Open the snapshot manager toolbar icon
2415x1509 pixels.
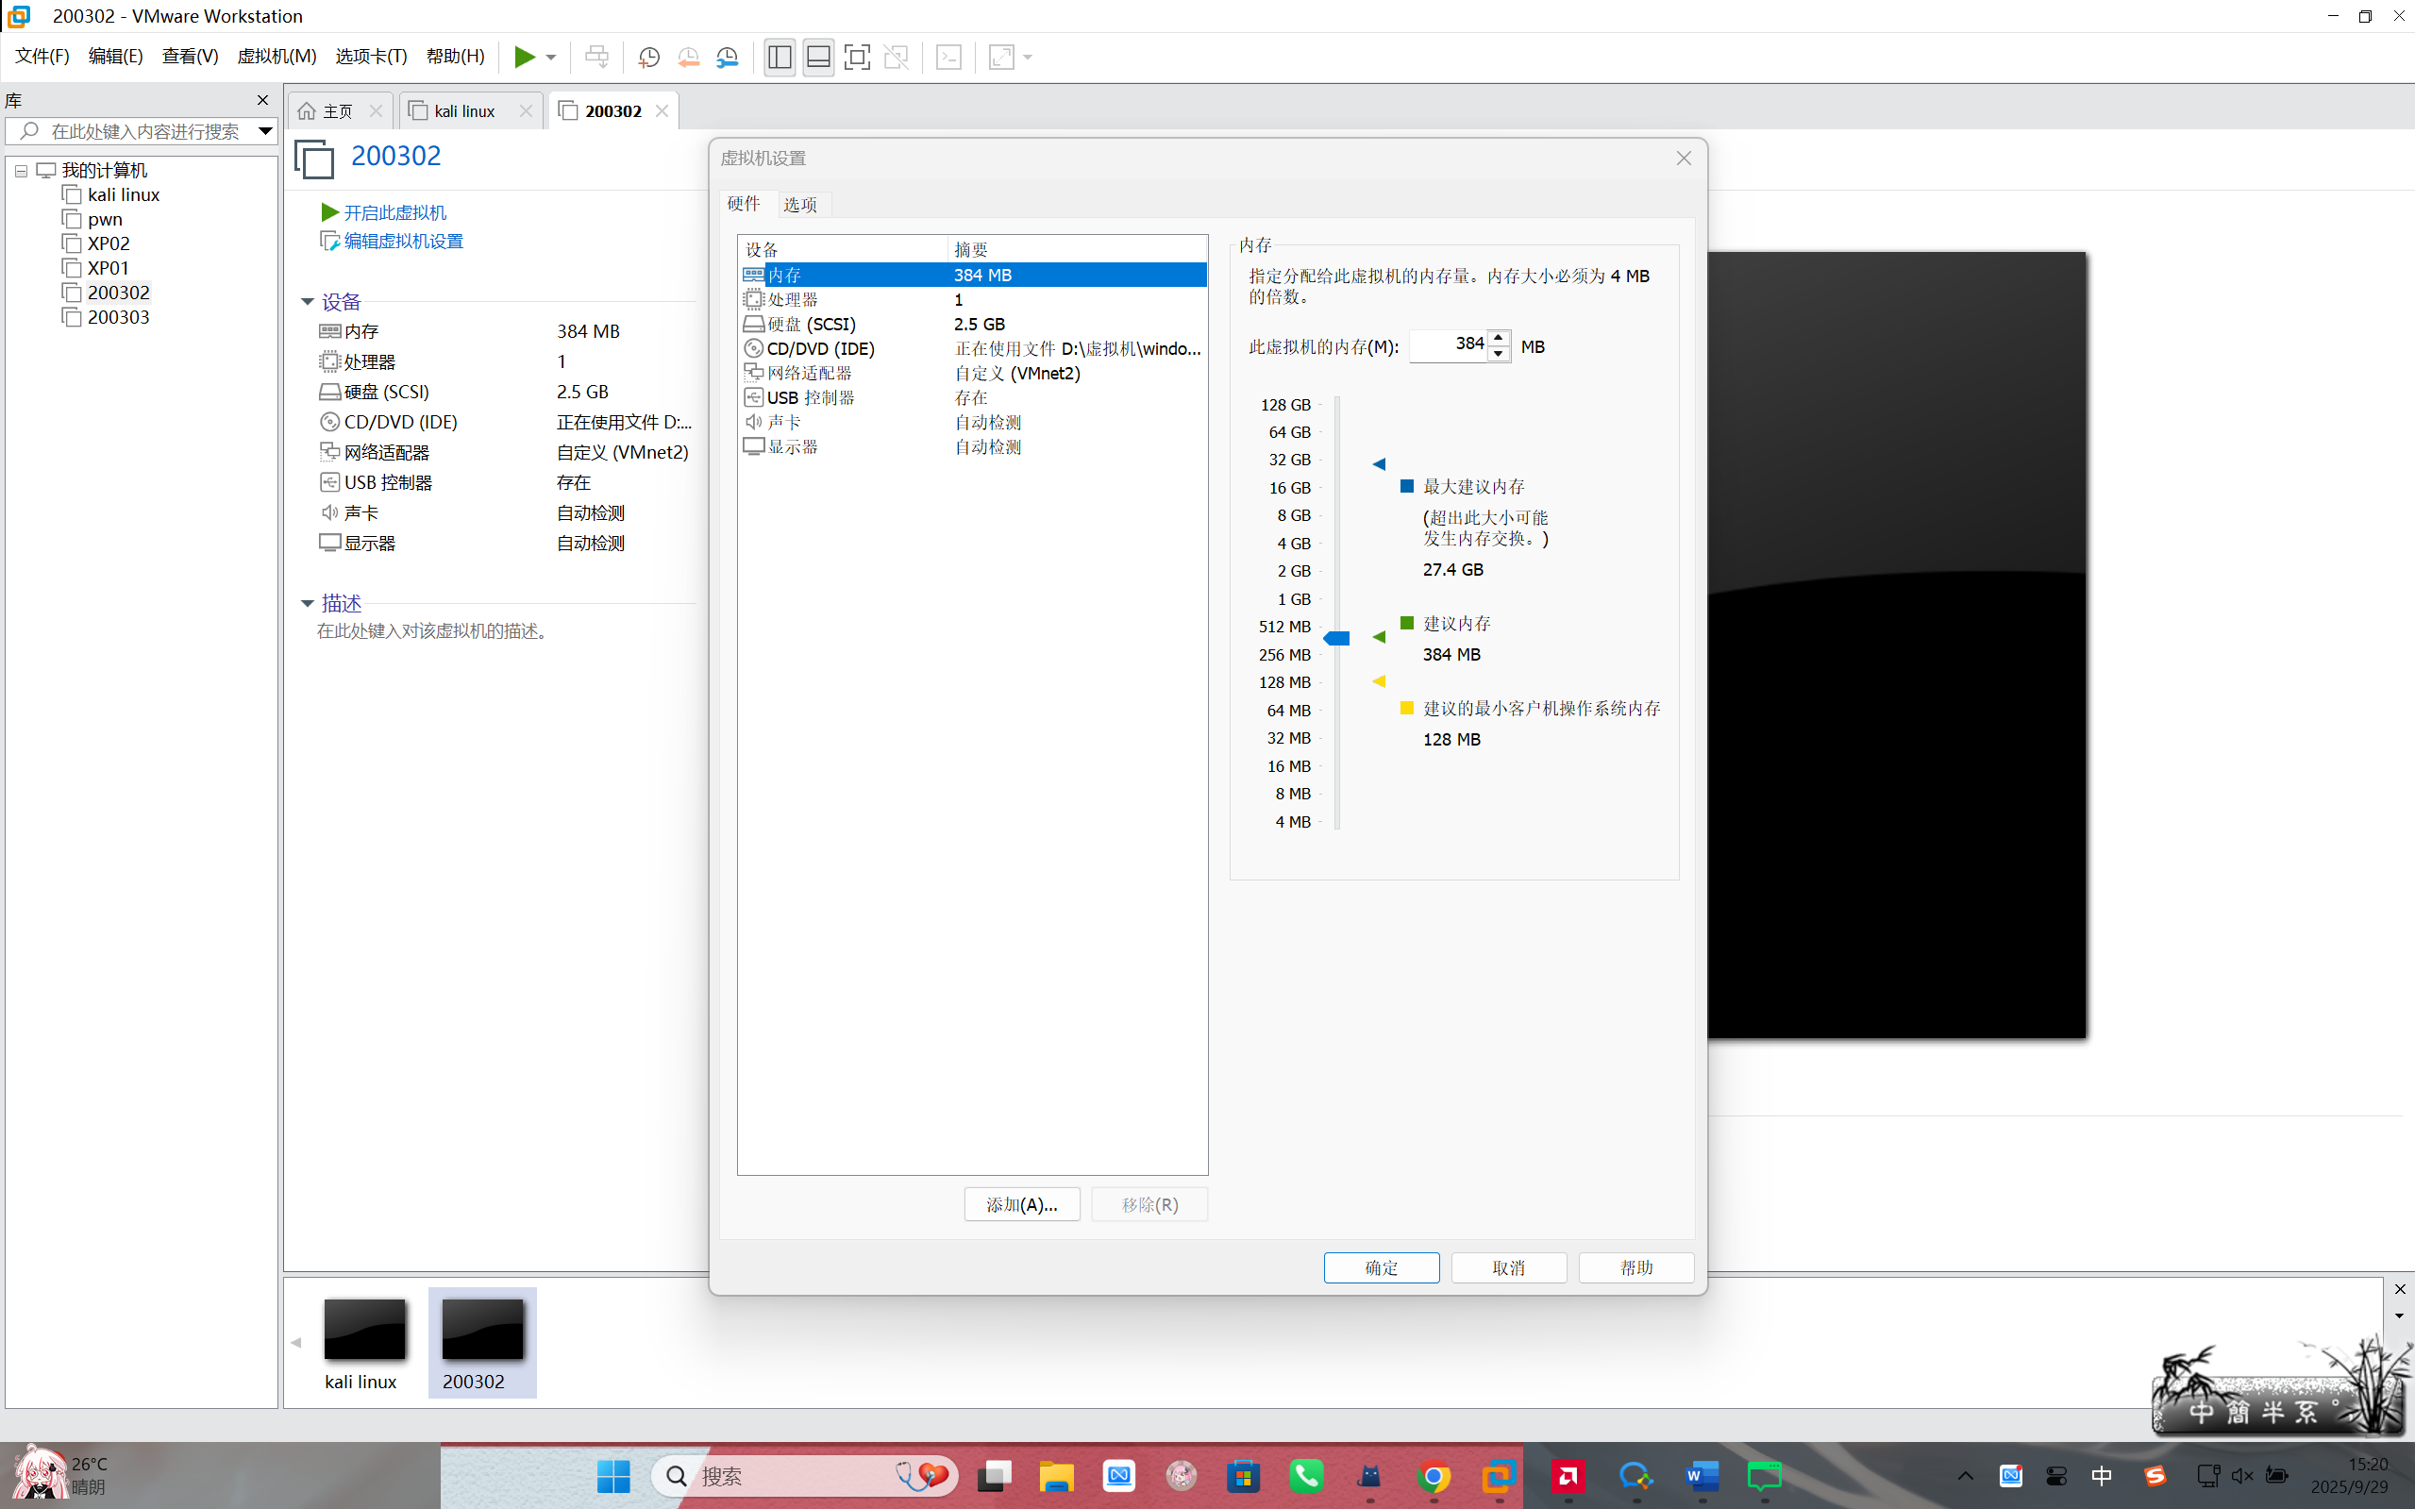pos(728,57)
